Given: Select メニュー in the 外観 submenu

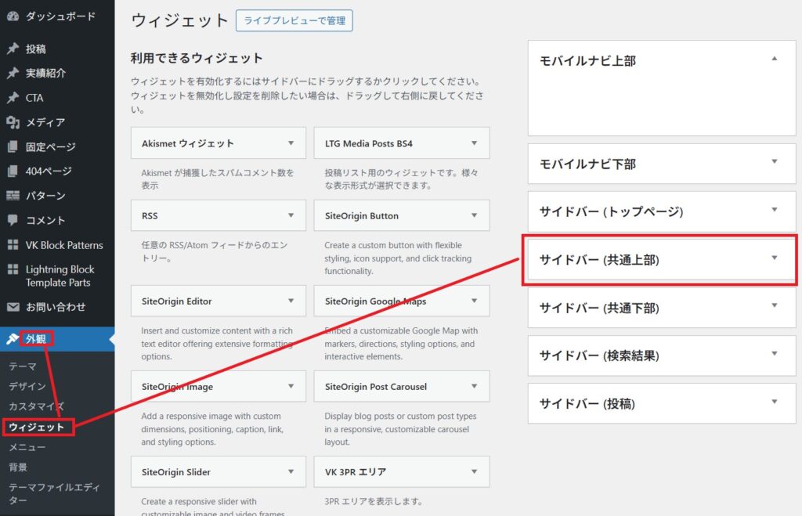Looking at the screenshot, I should (x=27, y=447).
